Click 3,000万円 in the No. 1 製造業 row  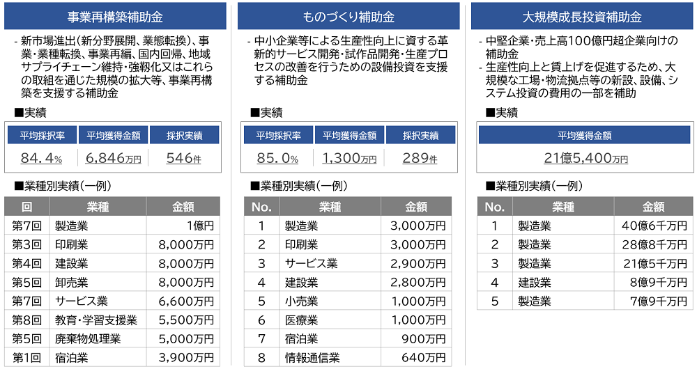click(416, 226)
